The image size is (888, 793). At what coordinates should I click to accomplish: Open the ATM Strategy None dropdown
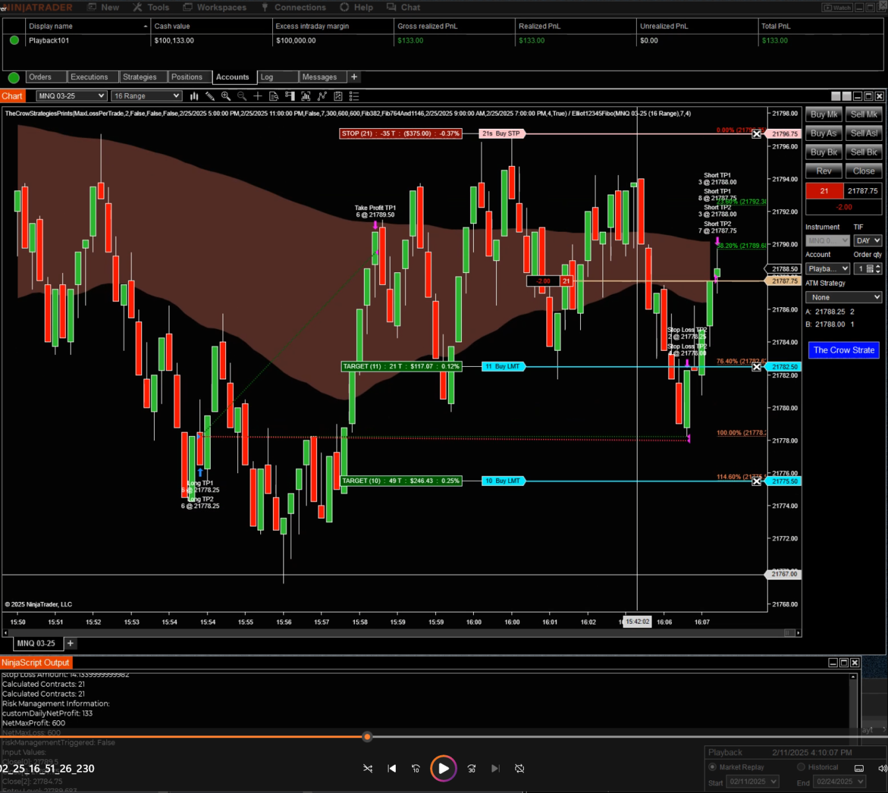tap(844, 297)
